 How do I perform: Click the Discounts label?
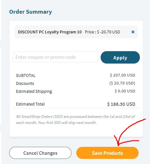(x=25, y=84)
